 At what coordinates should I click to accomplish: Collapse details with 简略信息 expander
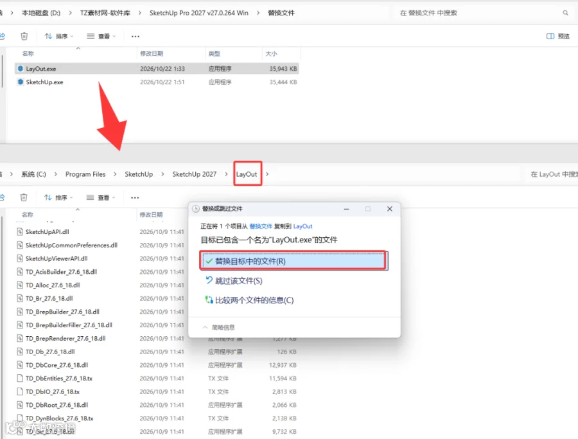(x=218, y=327)
